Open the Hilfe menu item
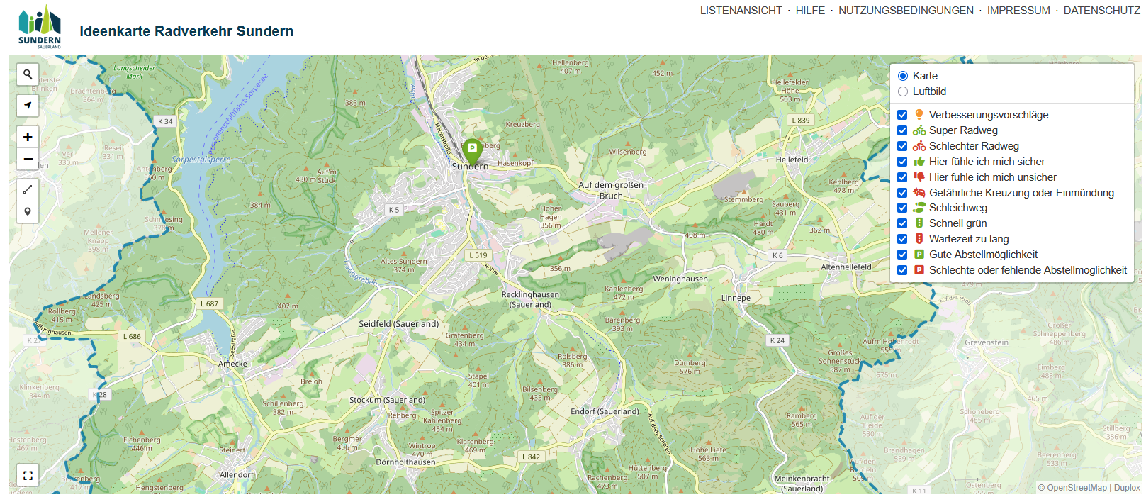The height and width of the screenshot is (502, 1146). (x=810, y=11)
